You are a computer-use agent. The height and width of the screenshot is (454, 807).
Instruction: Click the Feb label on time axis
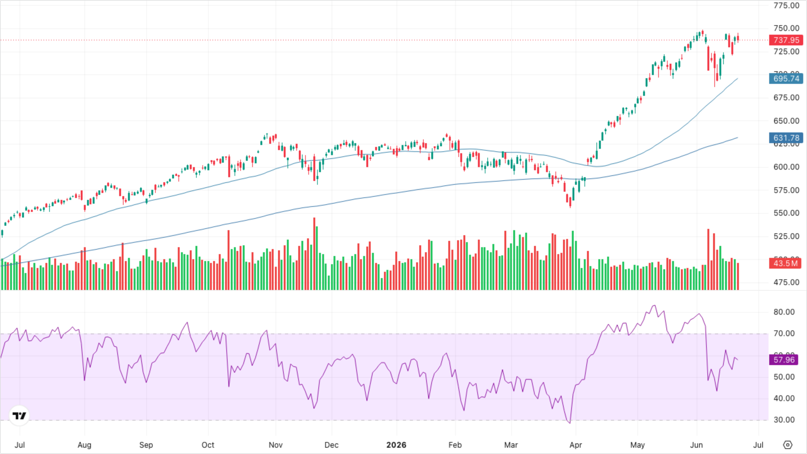[x=455, y=445]
